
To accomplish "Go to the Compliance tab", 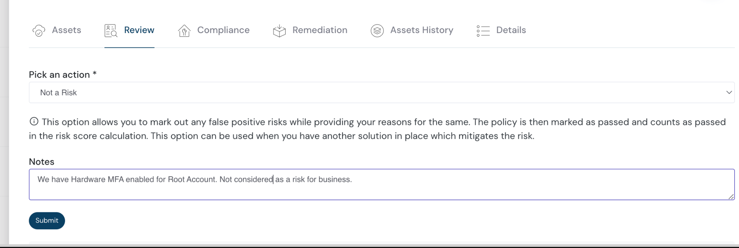I will click(x=223, y=30).
